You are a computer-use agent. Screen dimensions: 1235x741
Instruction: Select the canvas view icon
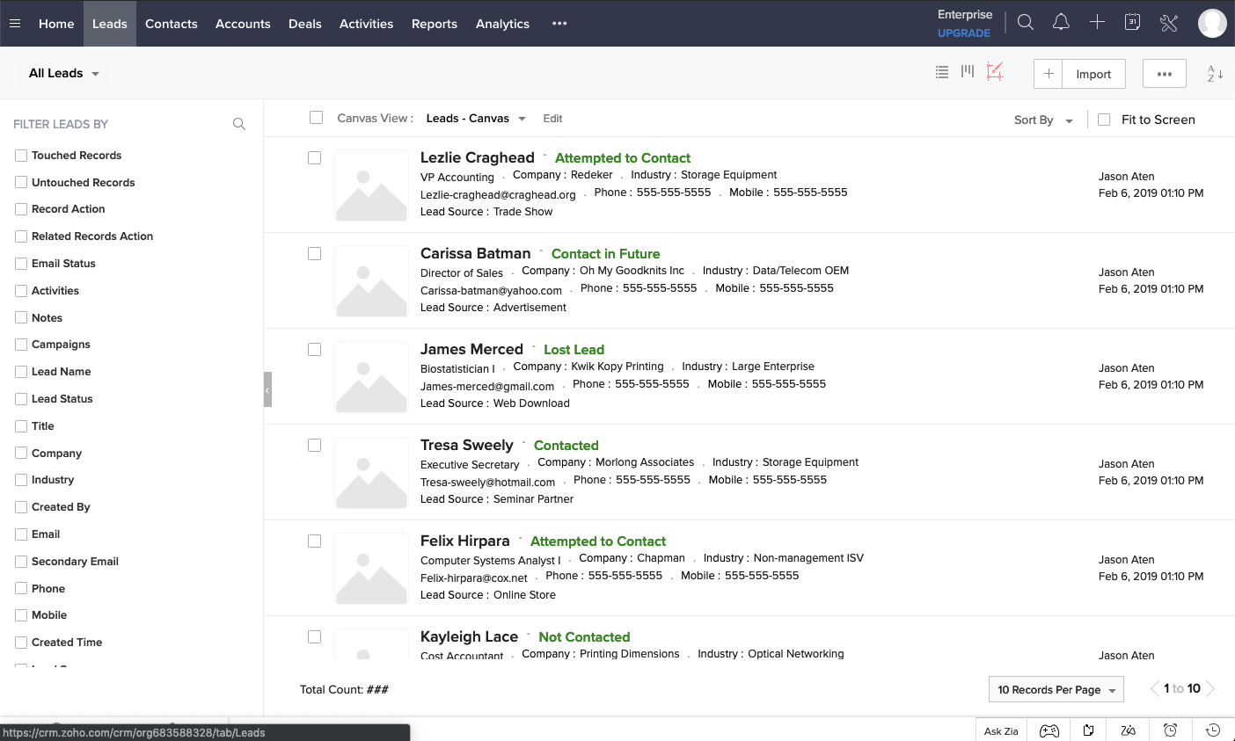pos(995,72)
